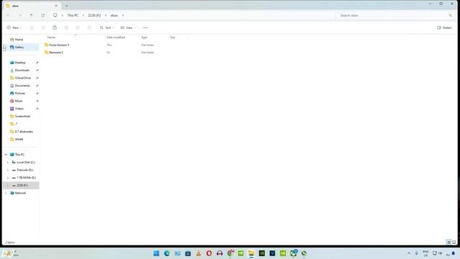Image resolution: width=460 pixels, height=259 pixels.
Task: Open the See more ellipsis menu
Action: pyautogui.click(x=145, y=27)
